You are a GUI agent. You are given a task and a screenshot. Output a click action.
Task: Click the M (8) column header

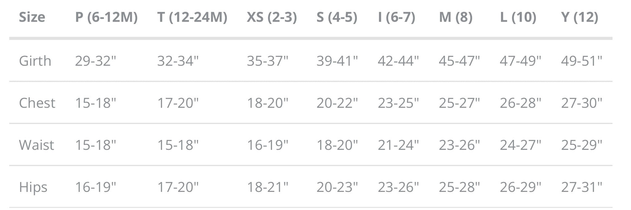456,17
